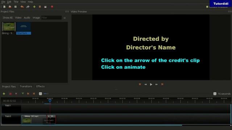232x130 pixels.
Task: Click the blue timeline playhead marker
Action: 50,101
